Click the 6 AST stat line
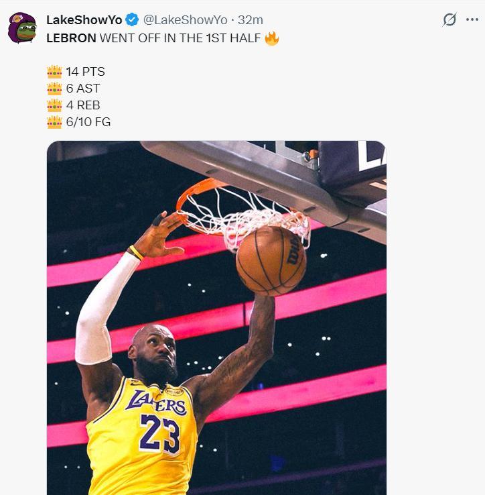Image resolution: width=485 pixels, height=495 pixels. (x=83, y=89)
